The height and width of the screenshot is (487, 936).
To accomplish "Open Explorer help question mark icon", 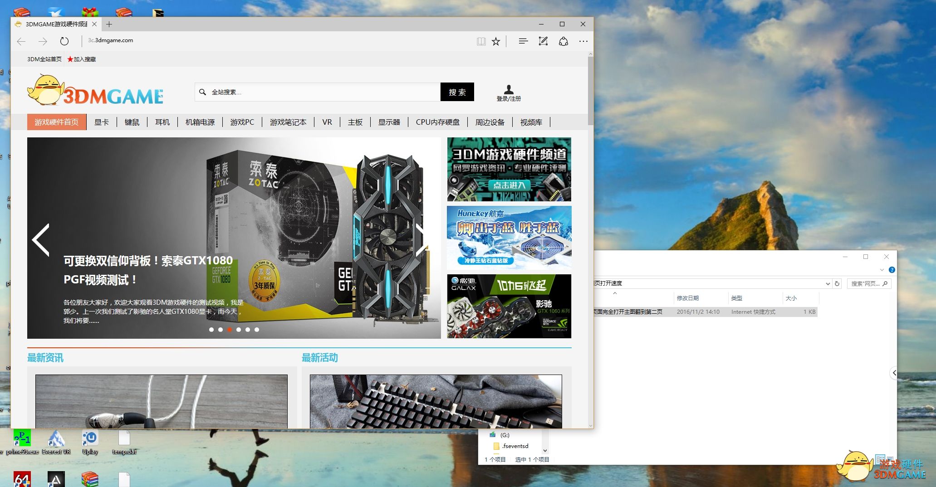I will coord(892,270).
